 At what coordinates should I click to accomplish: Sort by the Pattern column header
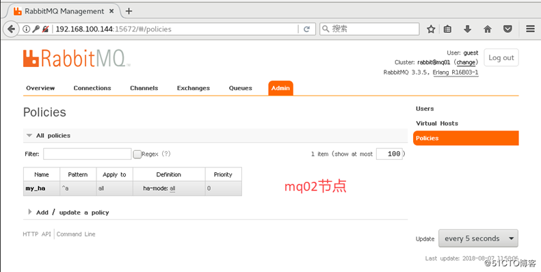click(78, 174)
